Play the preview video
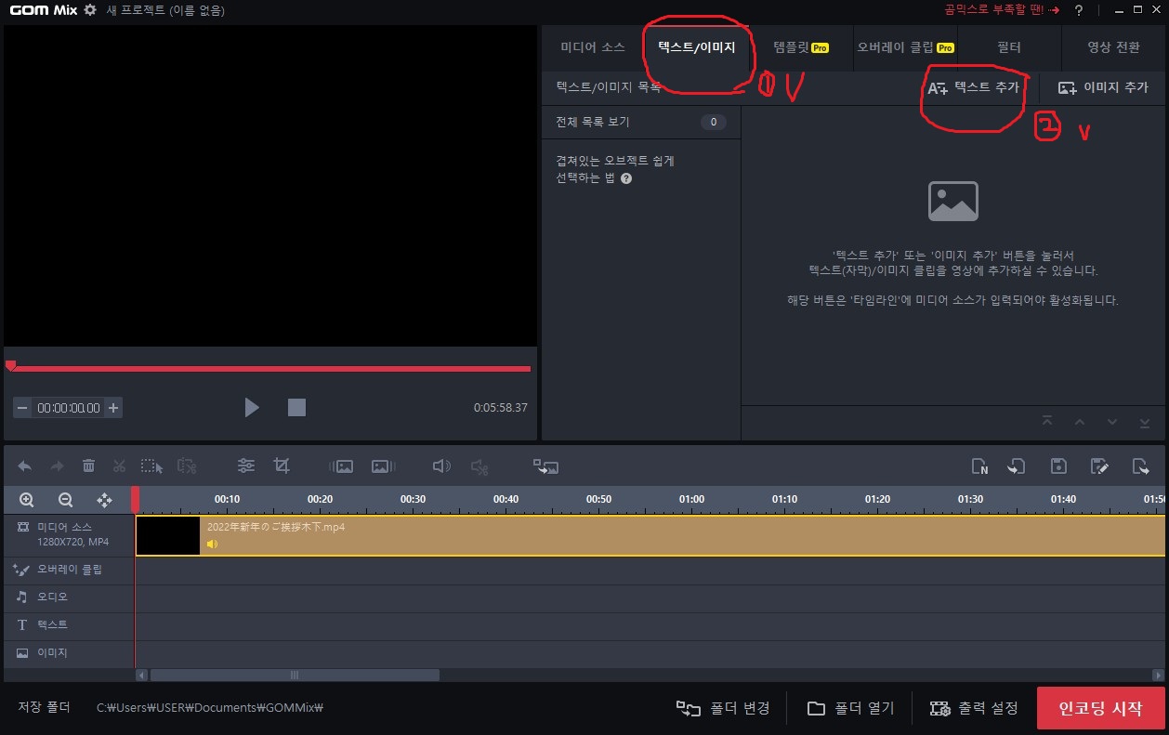1169x735 pixels. [x=252, y=407]
